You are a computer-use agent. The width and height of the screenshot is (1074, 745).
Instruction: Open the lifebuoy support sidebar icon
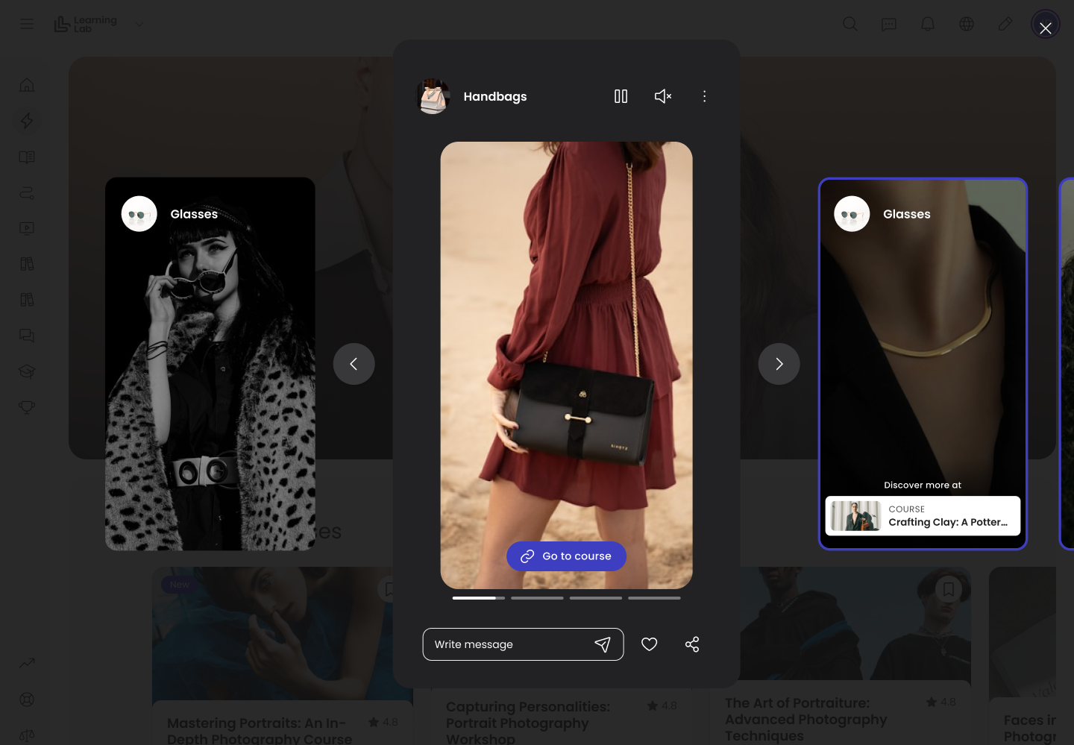click(27, 700)
